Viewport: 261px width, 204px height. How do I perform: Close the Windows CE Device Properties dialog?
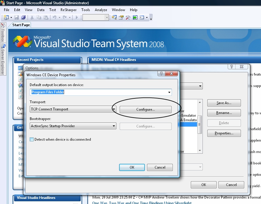pos(171,73)
